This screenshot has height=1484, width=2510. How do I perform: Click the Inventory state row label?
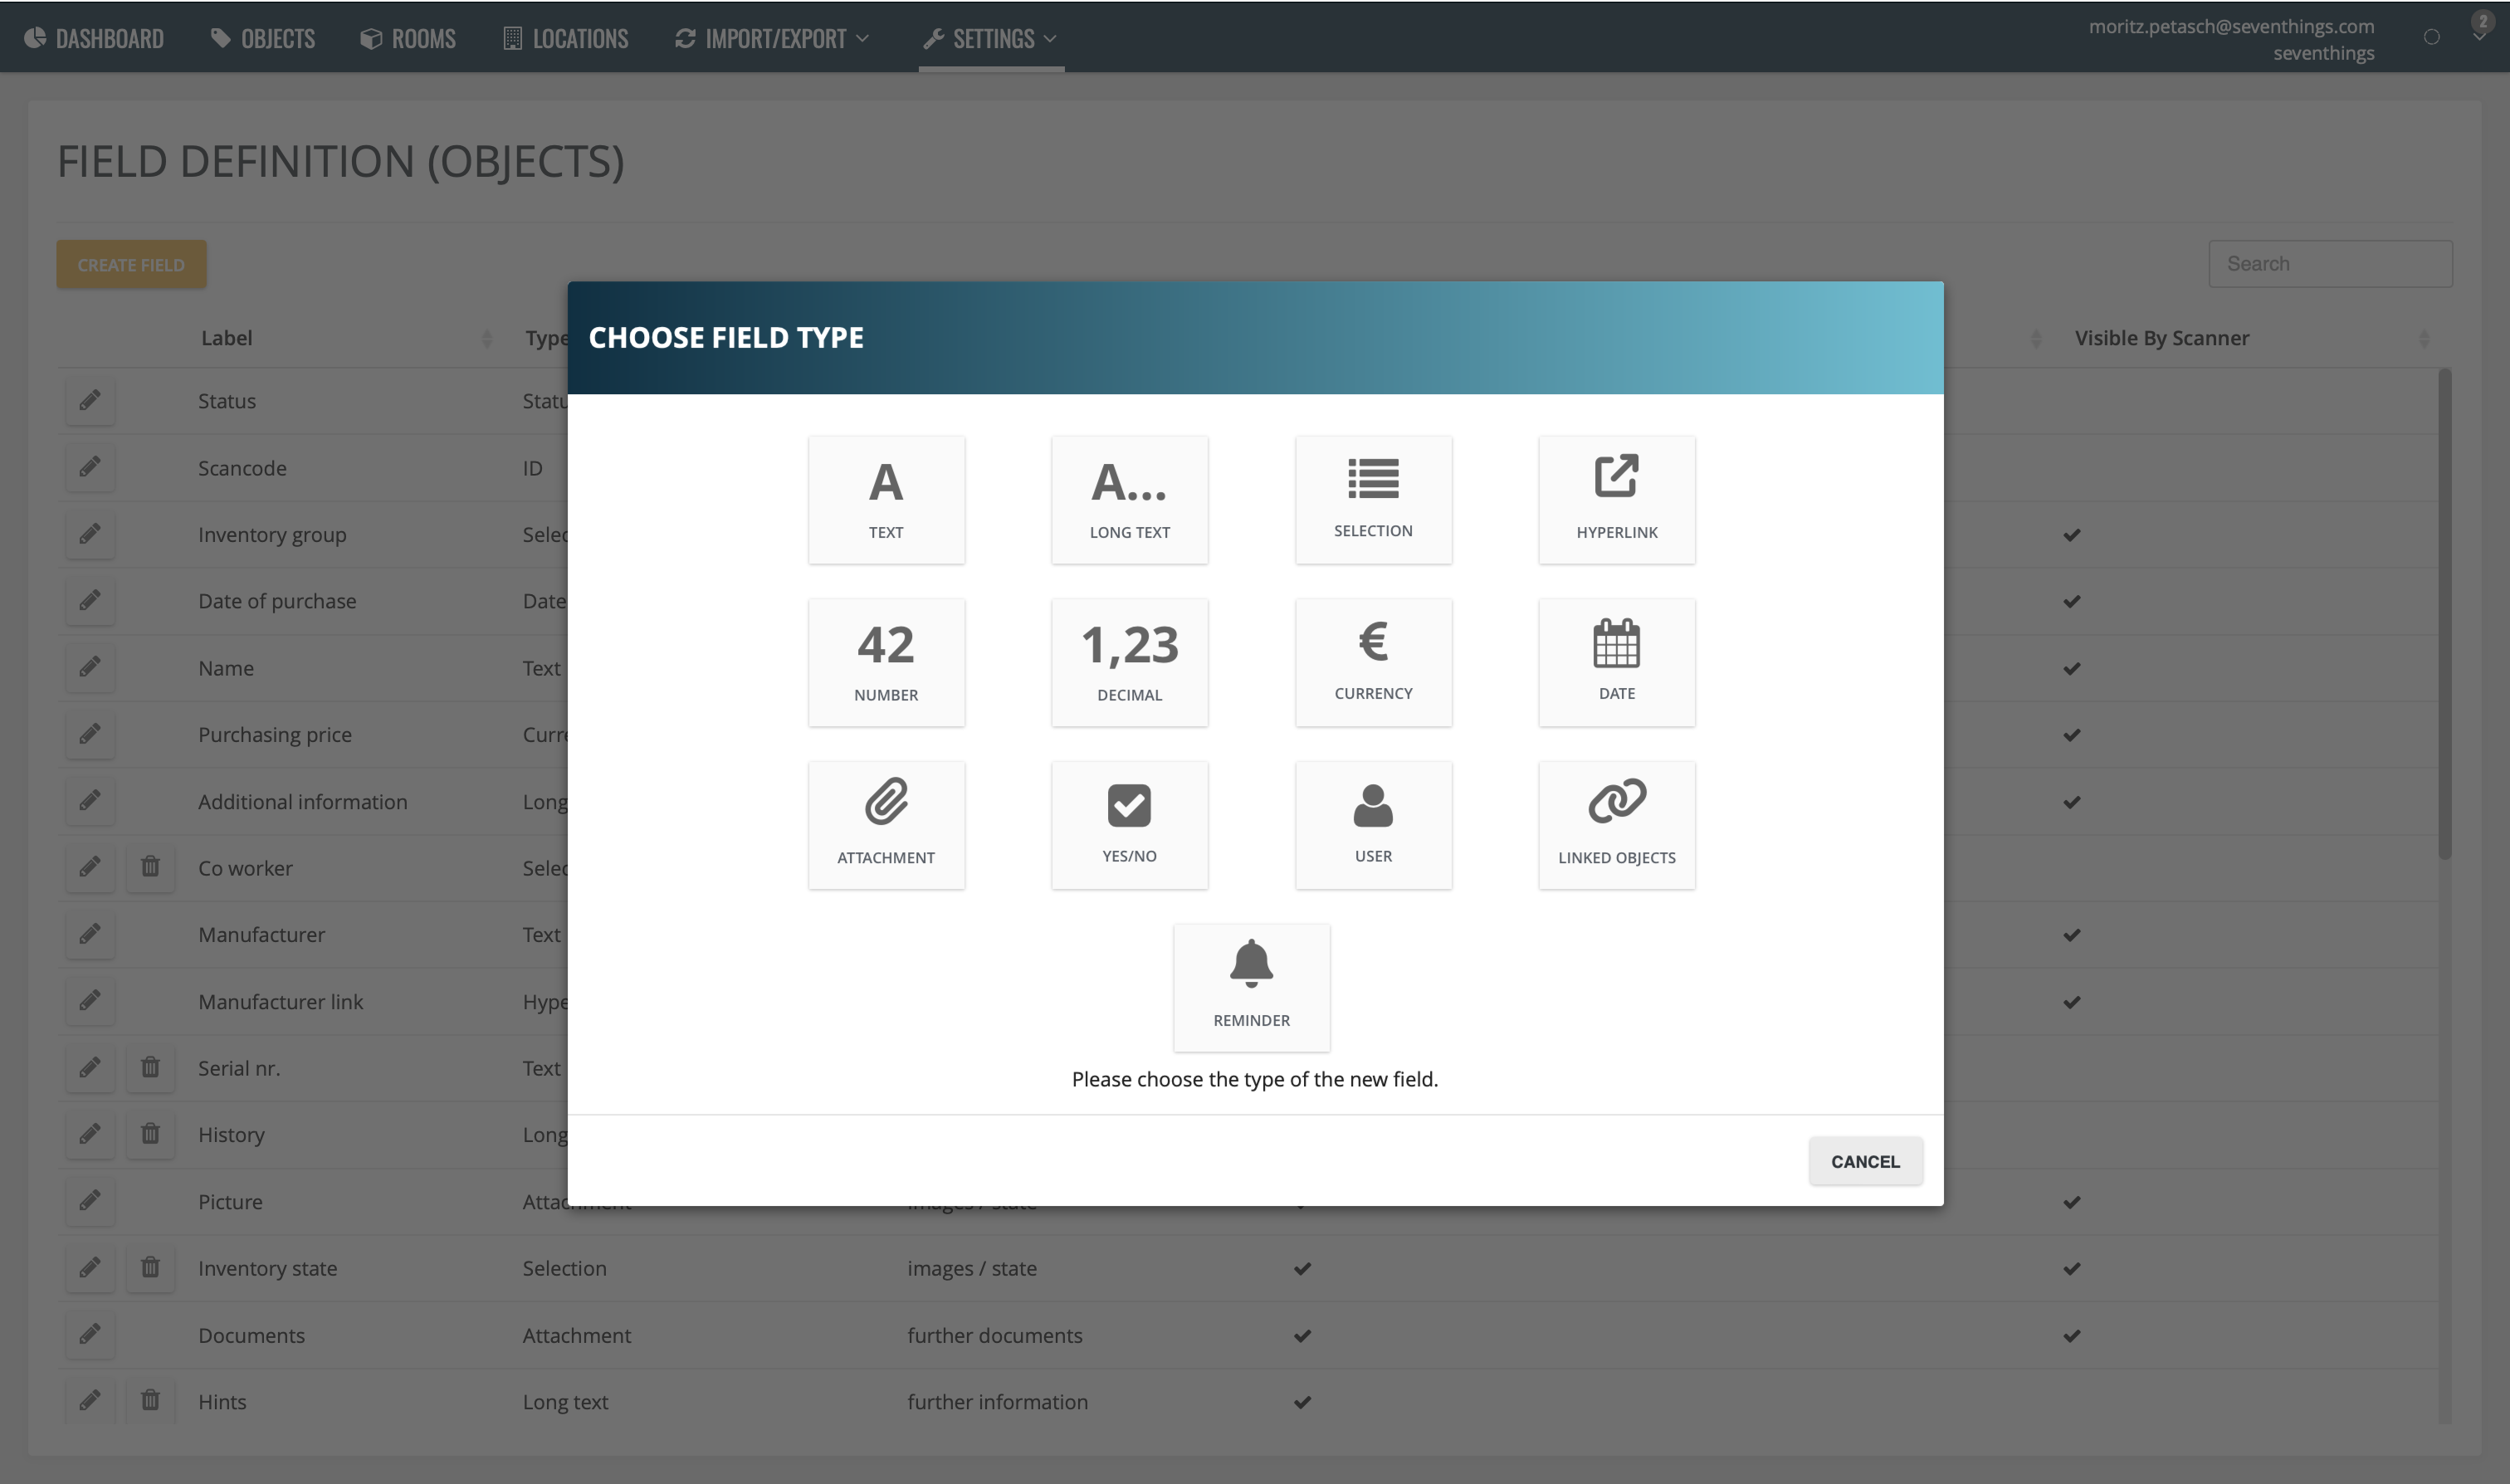267,1268
